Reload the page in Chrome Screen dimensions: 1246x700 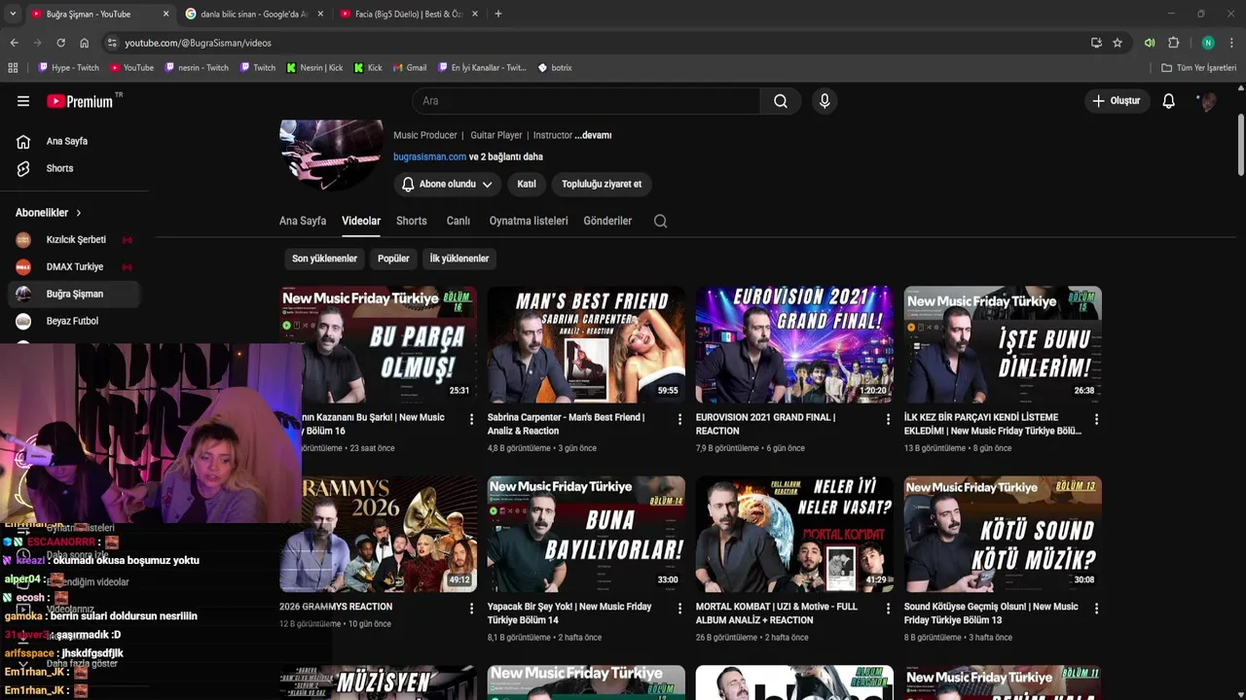(60, 43)
